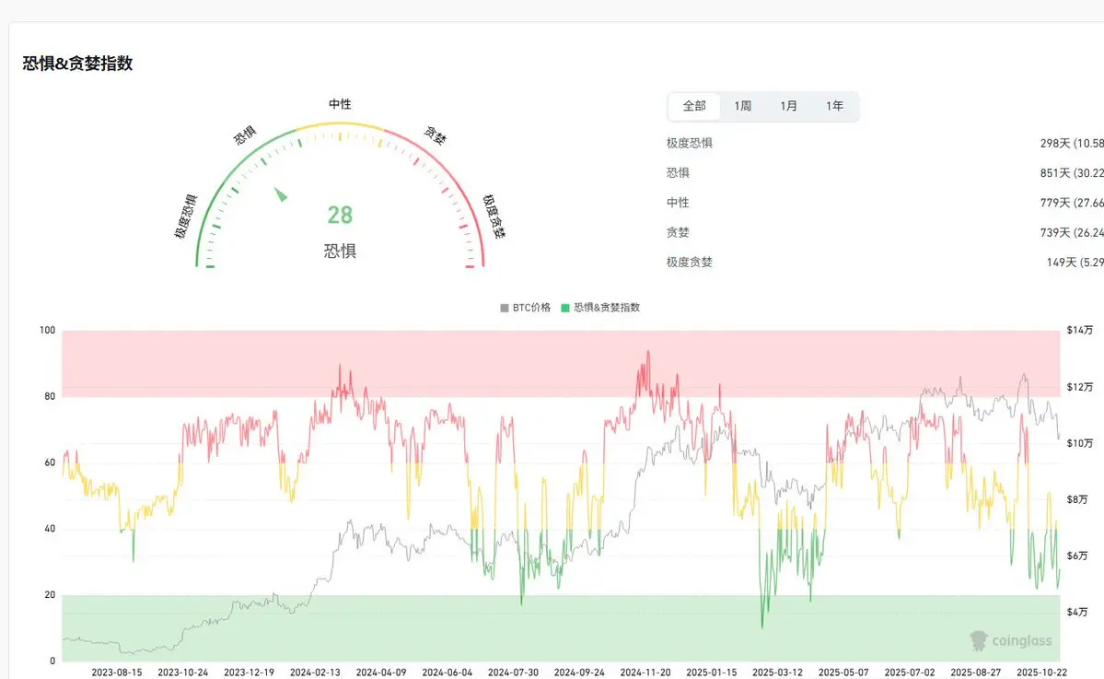Viewport: 1104px width, 679px height.
Task: Click the 20 left axis label
Action: (x=50, y=595)
